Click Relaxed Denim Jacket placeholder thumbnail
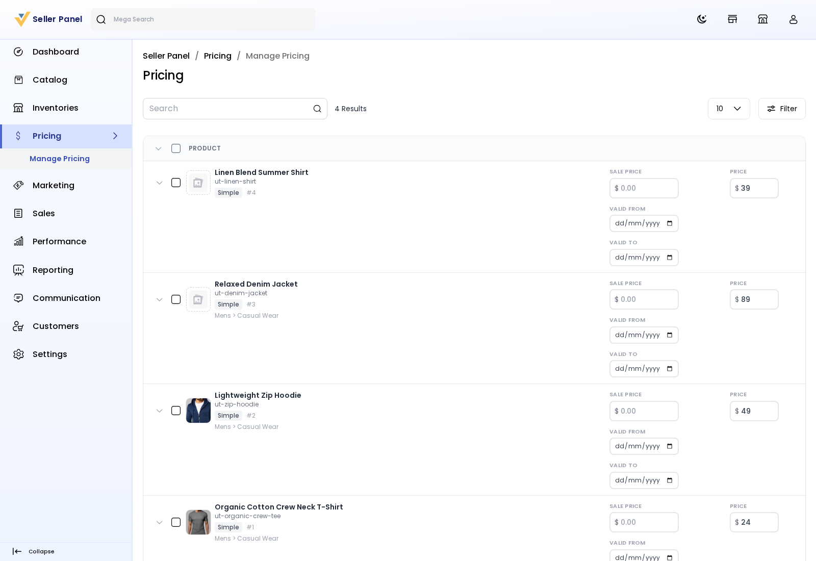816x561 pixels. click(x=198, y=299)
